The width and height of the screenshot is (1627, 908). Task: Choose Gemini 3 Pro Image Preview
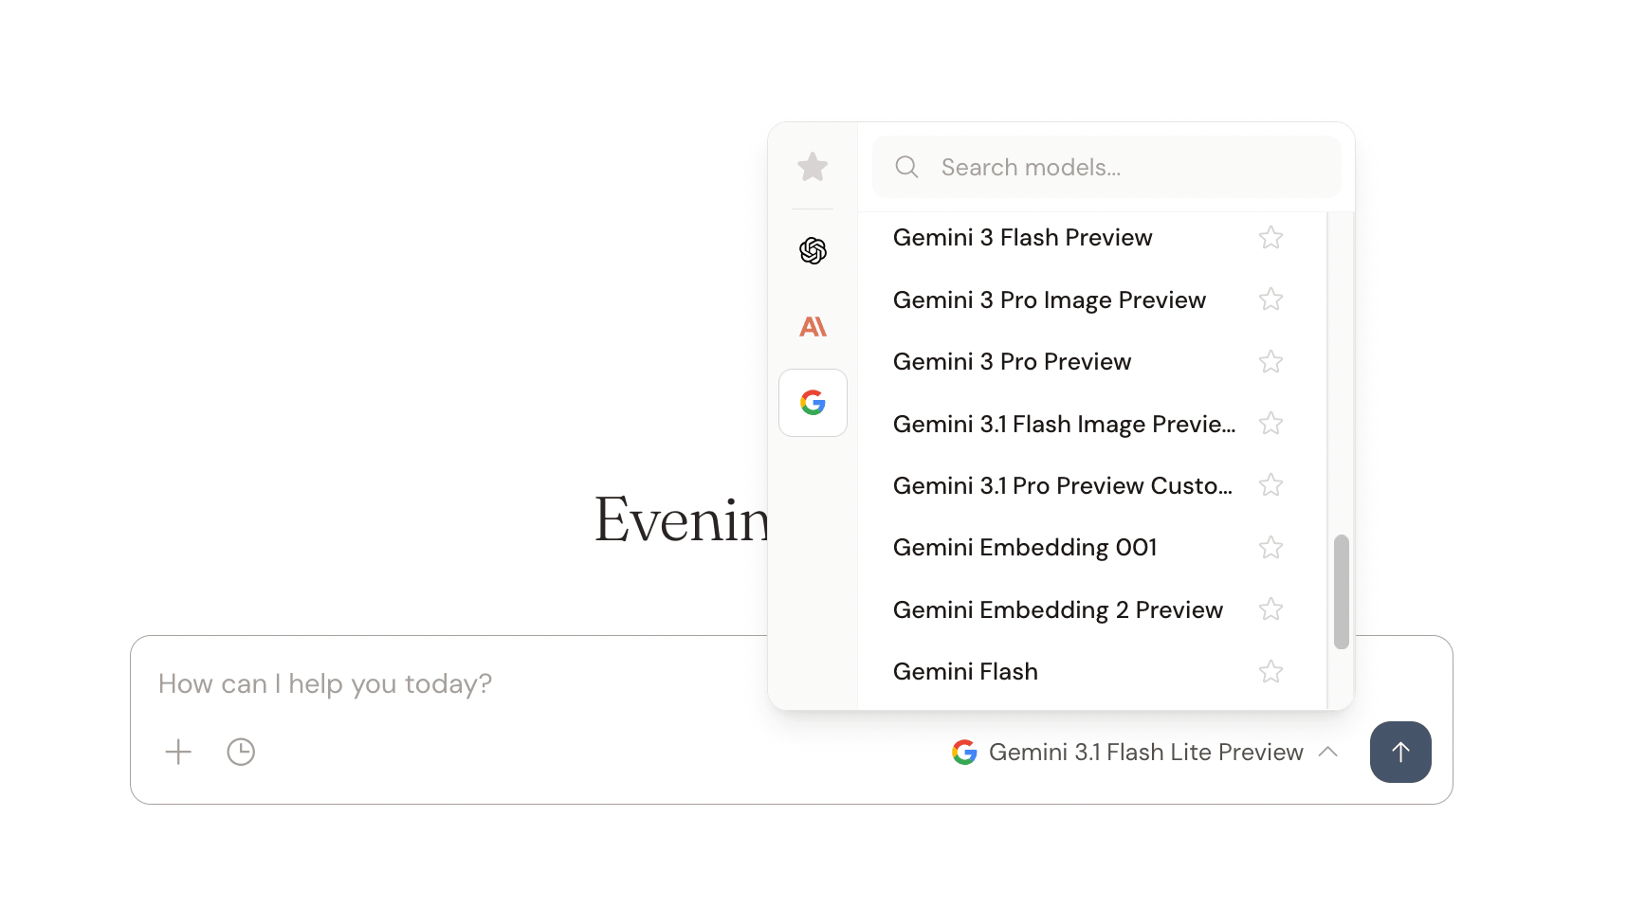(x=1049, y=300)
